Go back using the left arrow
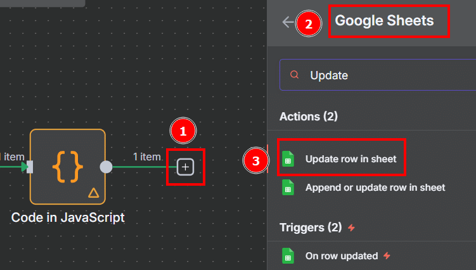 point(288,22)
